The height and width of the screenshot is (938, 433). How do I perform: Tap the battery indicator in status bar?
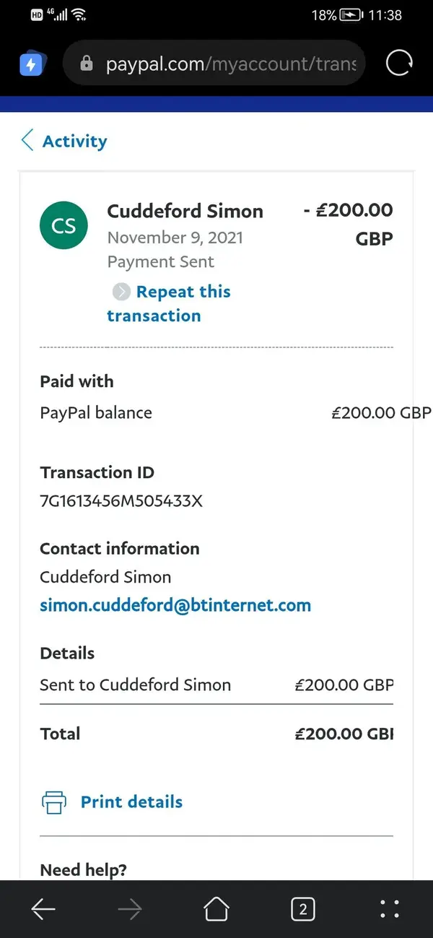pos(352,14)
